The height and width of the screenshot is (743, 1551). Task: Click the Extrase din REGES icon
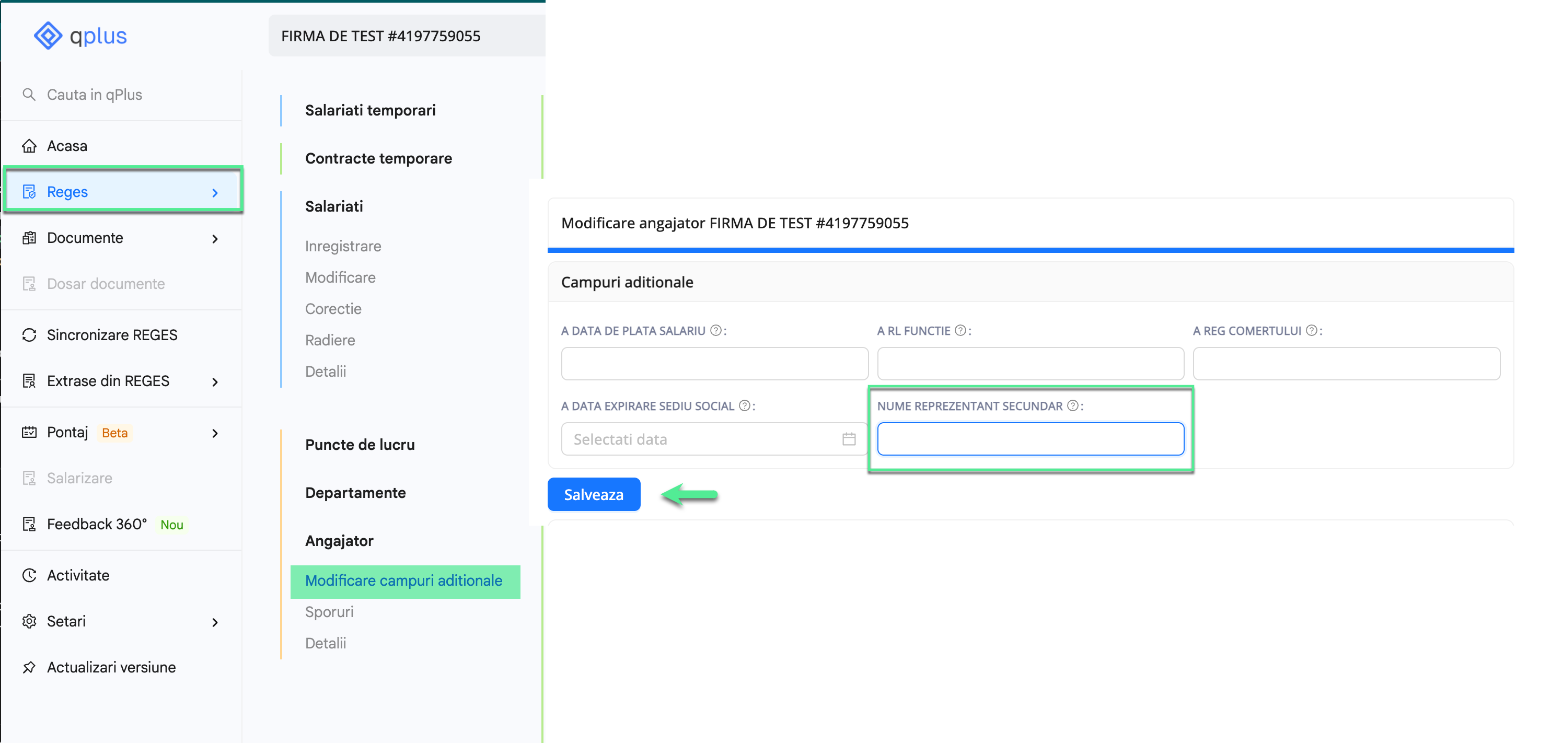coord(29,380)
